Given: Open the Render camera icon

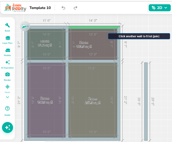Looking at the screenshot, I should point(8,74).
